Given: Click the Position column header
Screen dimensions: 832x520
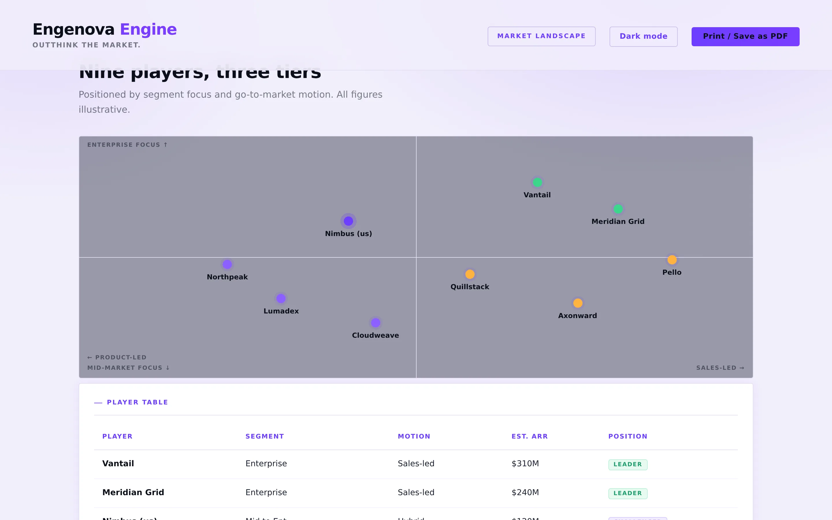Looking at the screenshot, I should (628, 436).
